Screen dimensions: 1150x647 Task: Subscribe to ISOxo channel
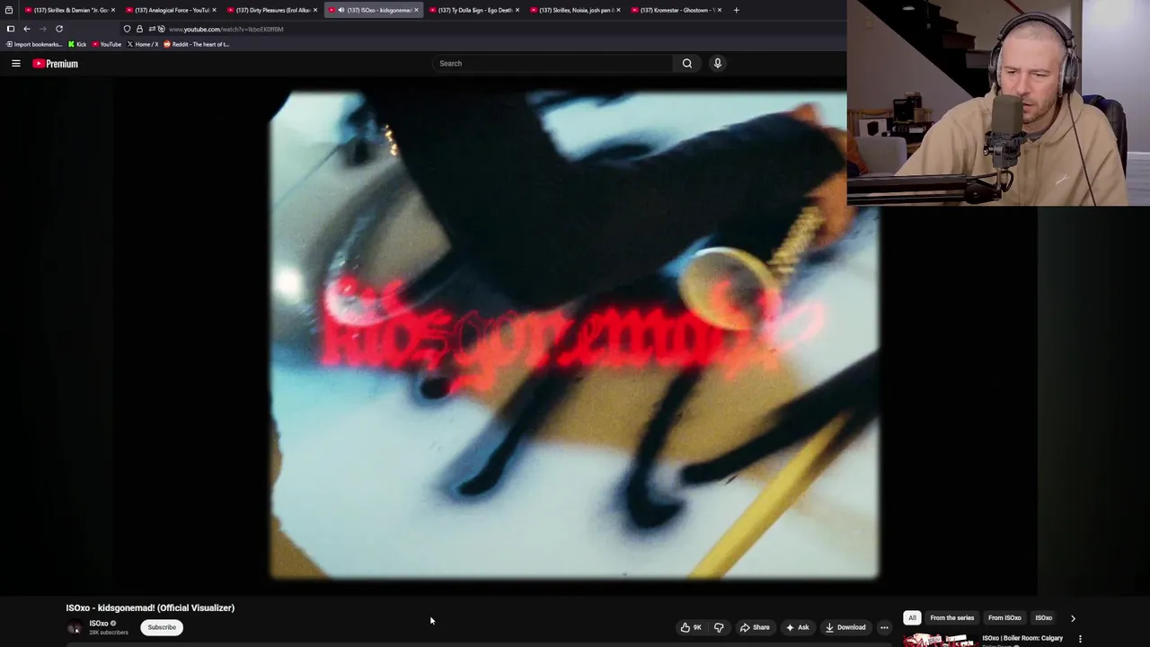(x=162, y=627)
